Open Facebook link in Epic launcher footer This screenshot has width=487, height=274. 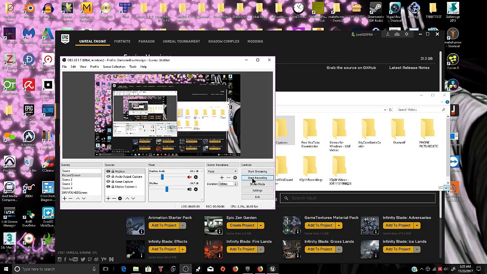pos(65,260)
